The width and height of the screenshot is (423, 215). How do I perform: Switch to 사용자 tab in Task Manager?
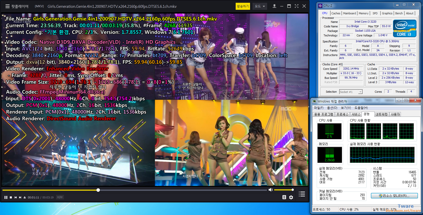click(395, 114)
